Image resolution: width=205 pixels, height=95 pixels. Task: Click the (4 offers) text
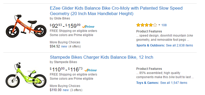75,46
